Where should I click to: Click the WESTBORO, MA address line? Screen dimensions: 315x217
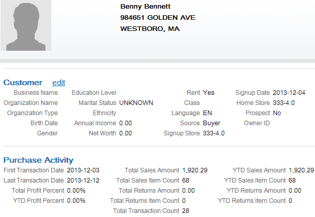point(150,29)
